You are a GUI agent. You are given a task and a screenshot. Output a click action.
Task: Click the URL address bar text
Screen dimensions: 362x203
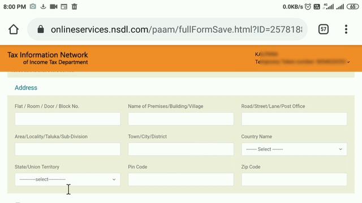(176, 29)
